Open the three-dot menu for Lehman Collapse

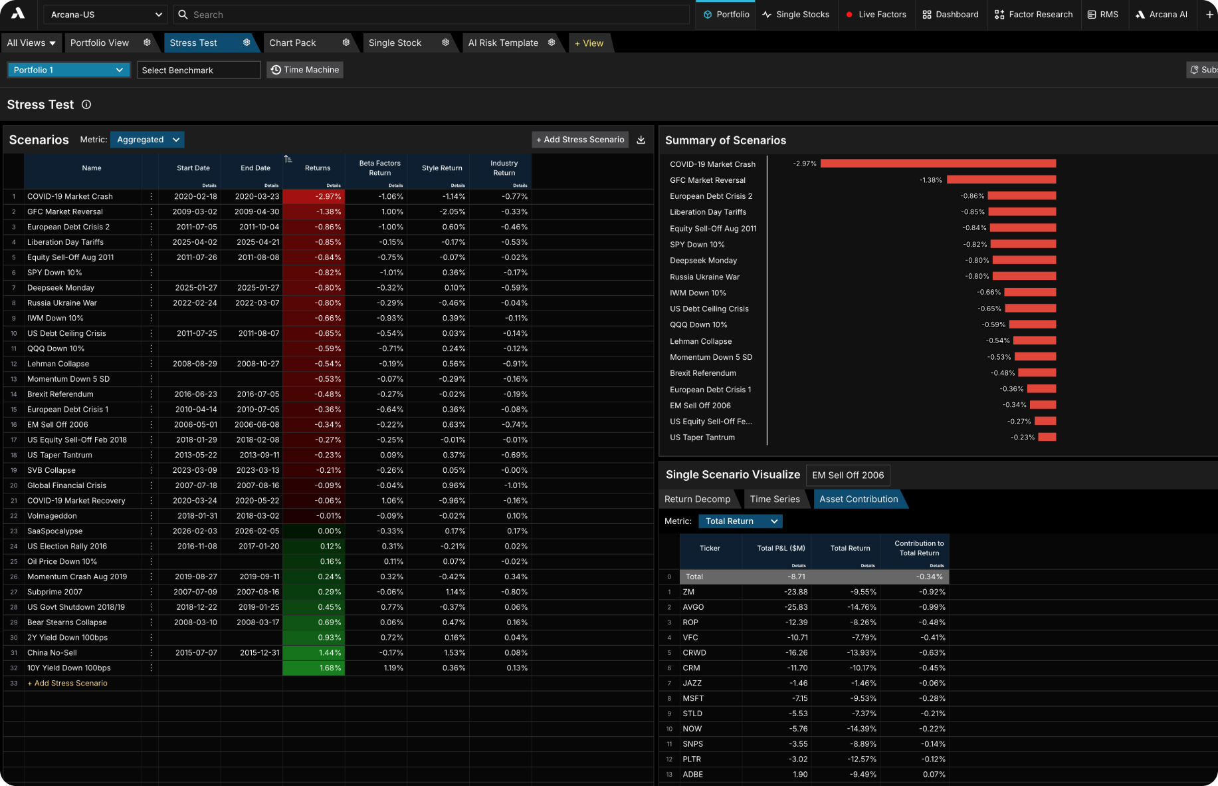pyautogui.click(x=152, y=364)
